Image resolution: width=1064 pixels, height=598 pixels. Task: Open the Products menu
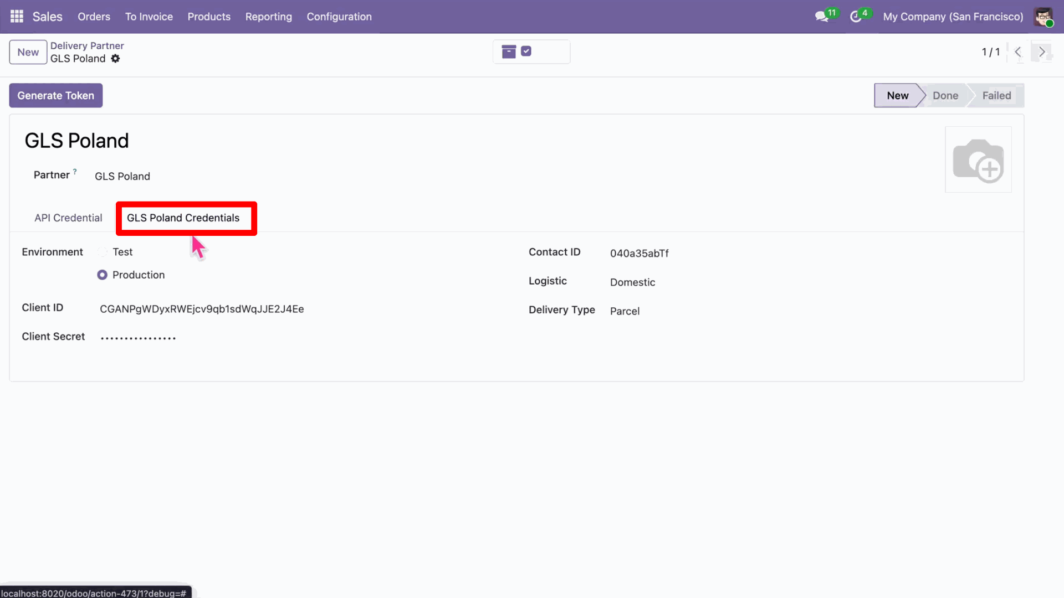click(x=209, y=17)
